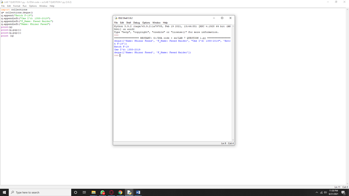
Task: Open Cortana from the taskbar
Action: tap(76, 192)
